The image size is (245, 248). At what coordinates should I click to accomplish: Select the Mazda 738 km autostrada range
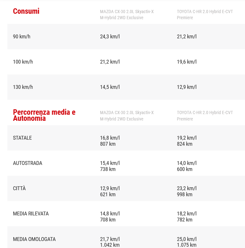(108, 169)
